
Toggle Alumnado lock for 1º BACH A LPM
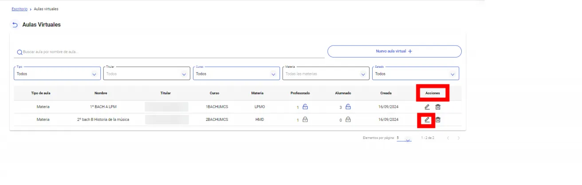coord(348,107)
